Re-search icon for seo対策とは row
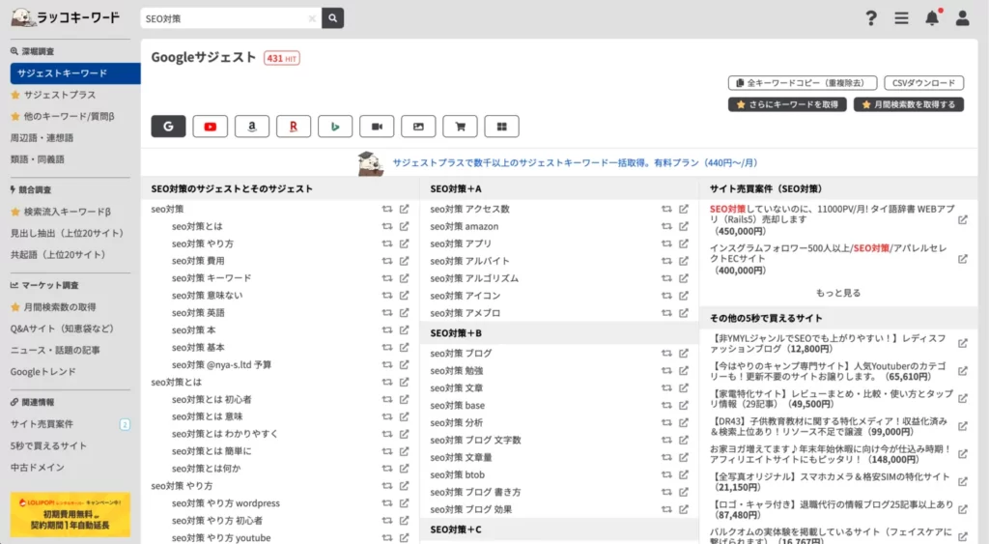 [x=386, y=226]
